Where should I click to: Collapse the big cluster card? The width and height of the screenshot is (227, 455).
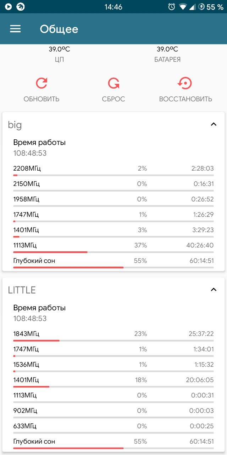[214, 124]
